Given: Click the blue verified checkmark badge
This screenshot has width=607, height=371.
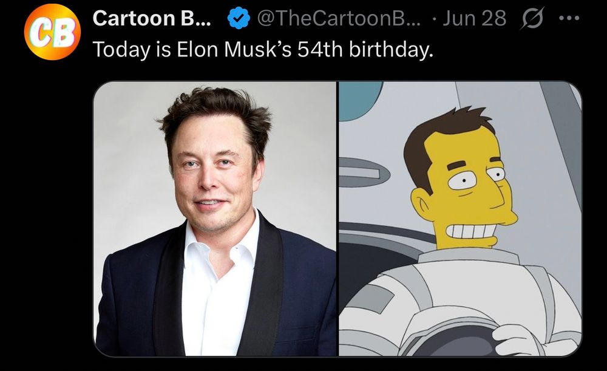Looking at the screenshot, I should pos(239,18).
